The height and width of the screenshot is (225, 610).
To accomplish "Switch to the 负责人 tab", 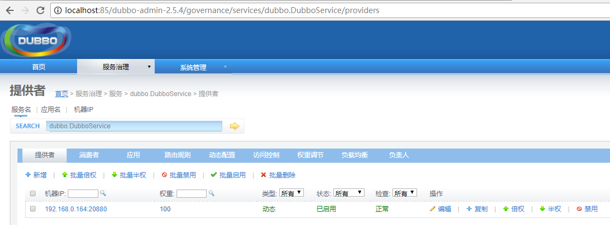I will (399, 155).
